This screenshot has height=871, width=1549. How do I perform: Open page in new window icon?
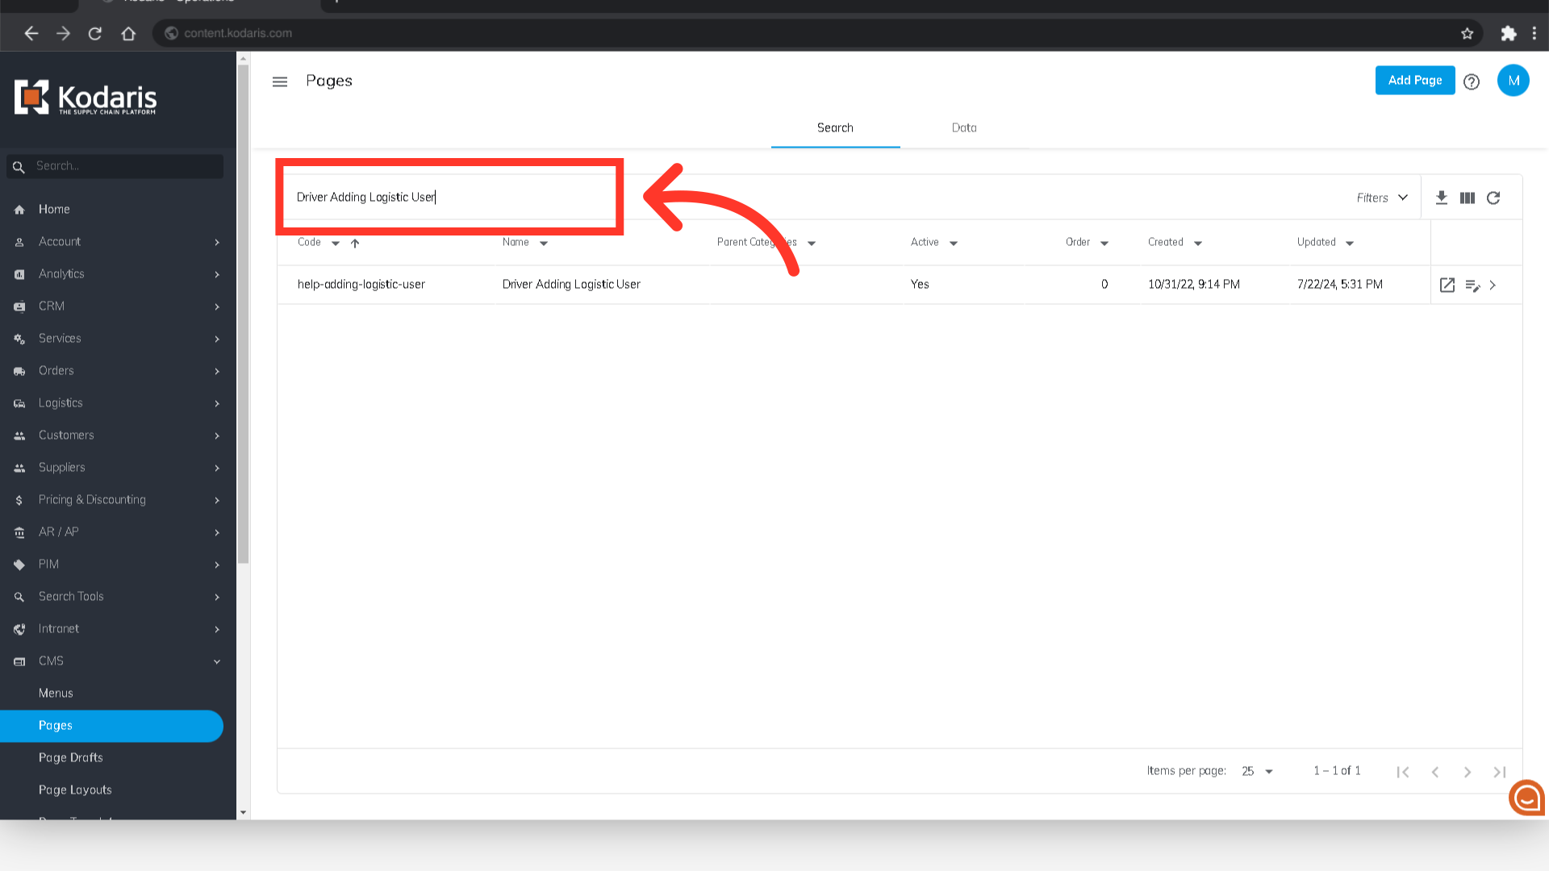pyautogui.click(x=1447, y=285)
